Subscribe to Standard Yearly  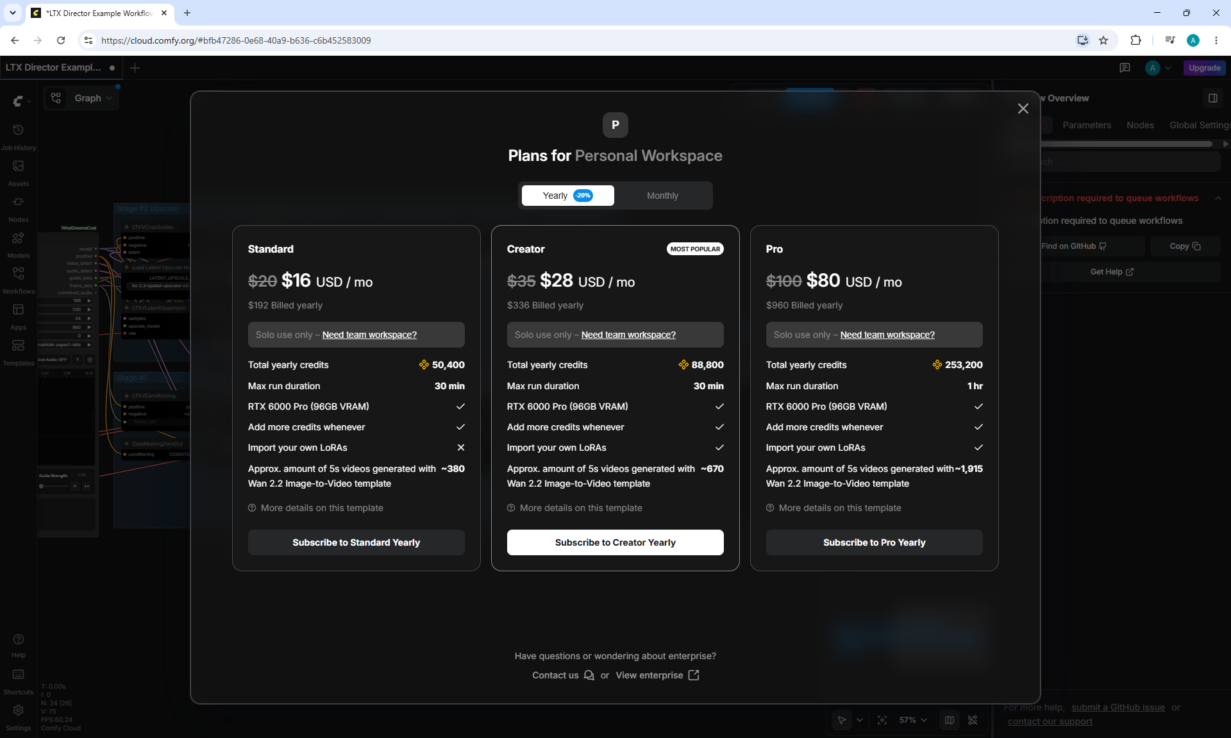coord(356,542)
